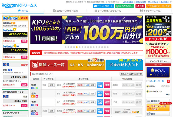Open 川崎 yesterday's 結果 button
Viewport: 173px width, 117px height.
tap(51, 111)
